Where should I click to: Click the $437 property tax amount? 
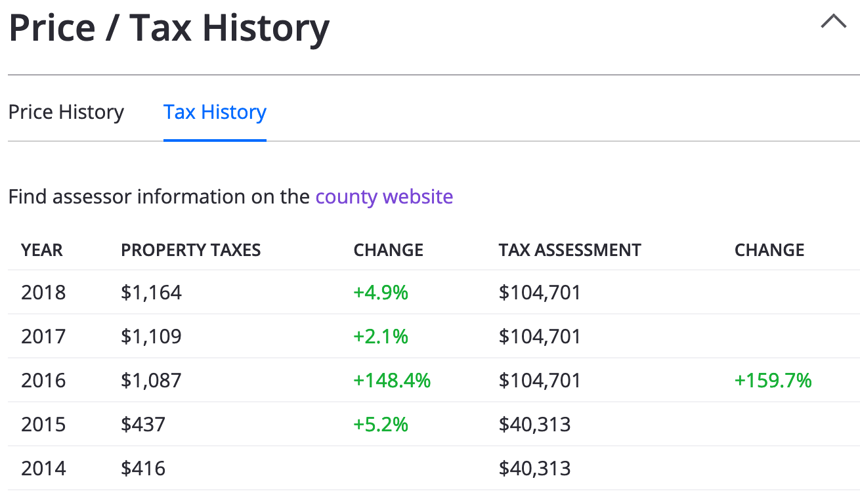[143, 424]
